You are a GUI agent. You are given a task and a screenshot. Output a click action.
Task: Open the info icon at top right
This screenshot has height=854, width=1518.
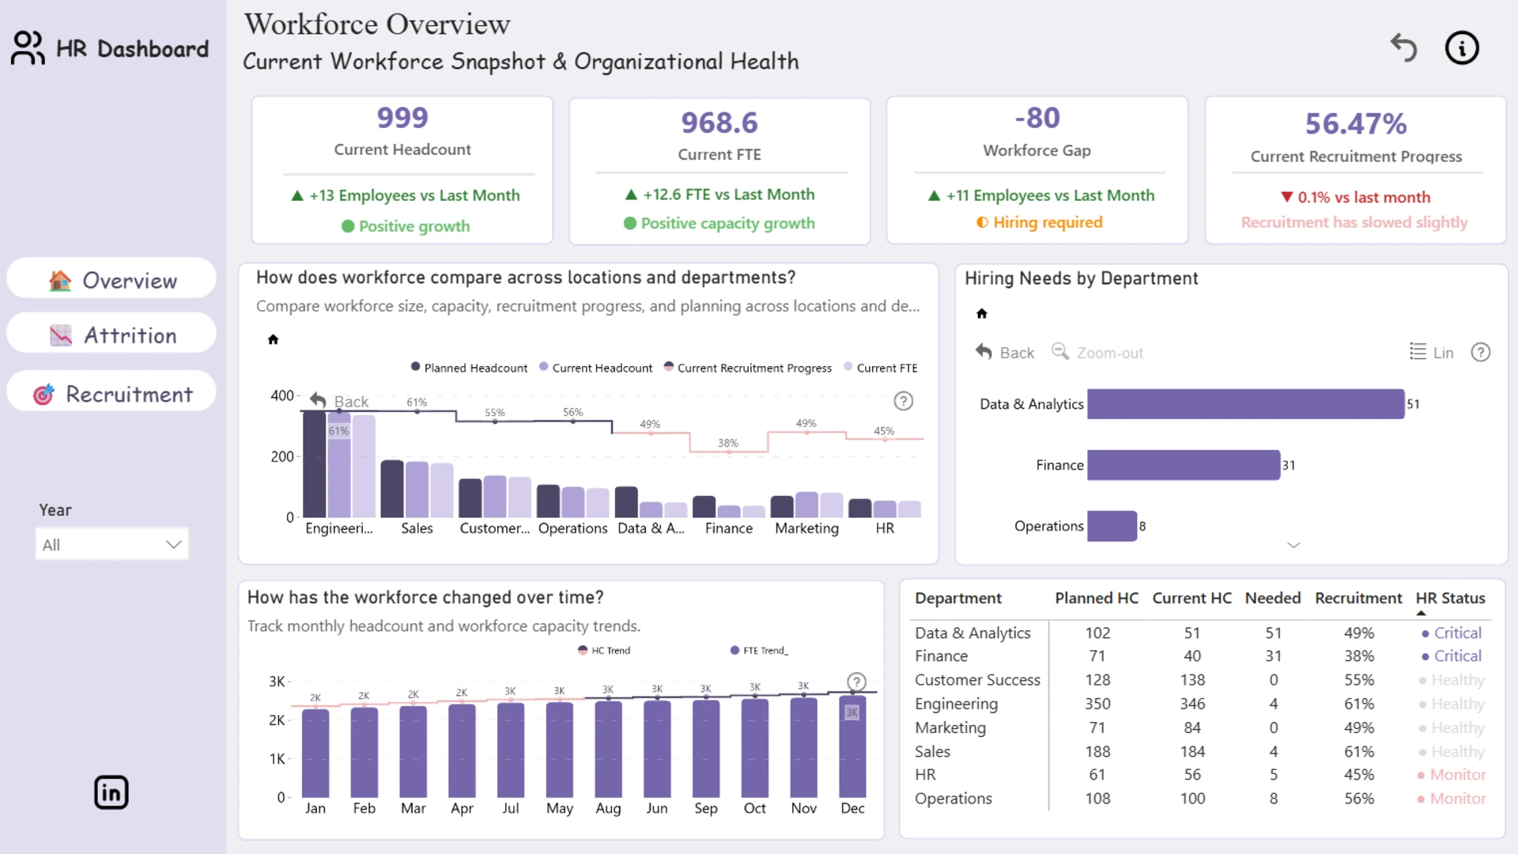(x=1462, y=47)
